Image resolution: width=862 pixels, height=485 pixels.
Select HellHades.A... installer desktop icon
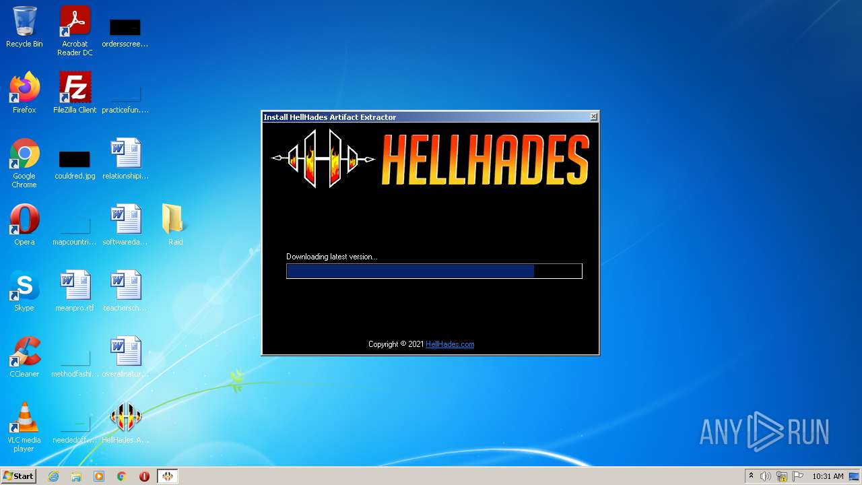pyautogui.click(x=125, y=423)
